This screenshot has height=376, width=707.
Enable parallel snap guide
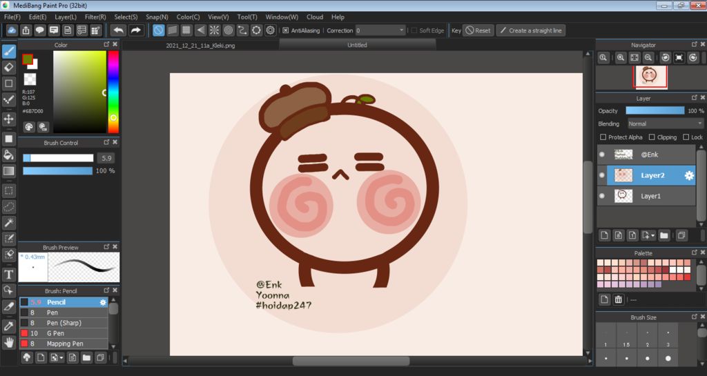pos(172,30)
